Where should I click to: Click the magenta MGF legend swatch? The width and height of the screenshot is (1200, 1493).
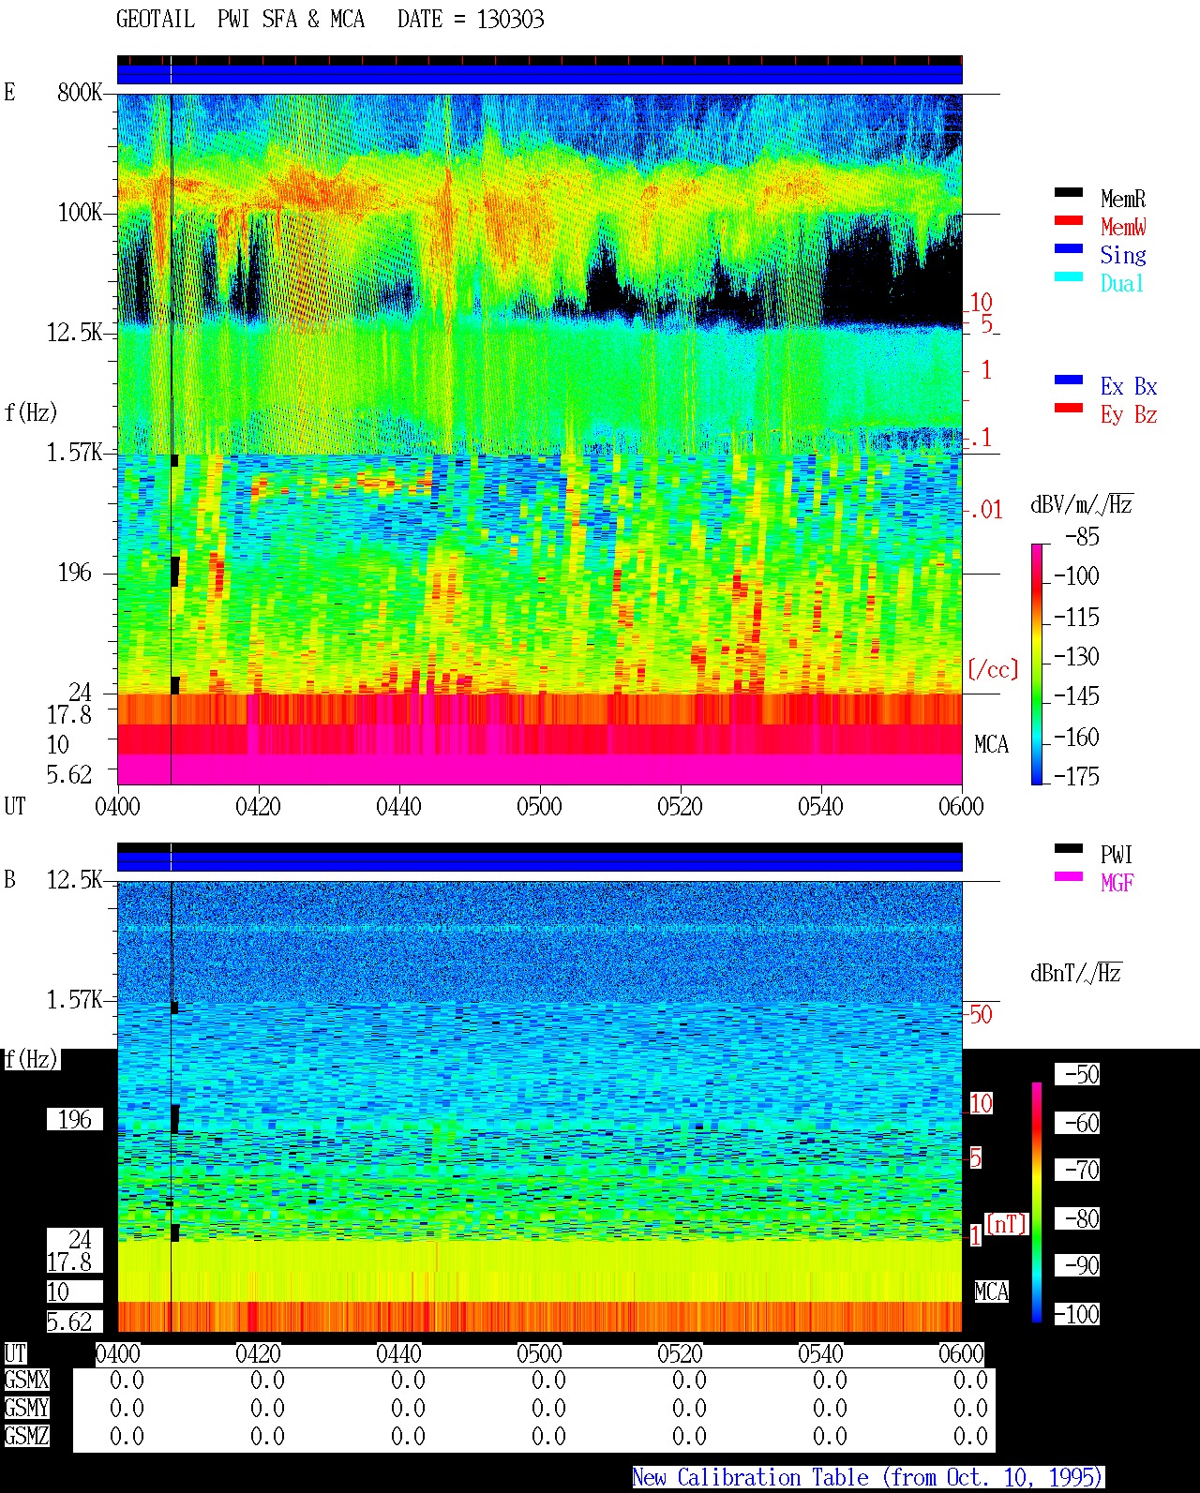1069,877
